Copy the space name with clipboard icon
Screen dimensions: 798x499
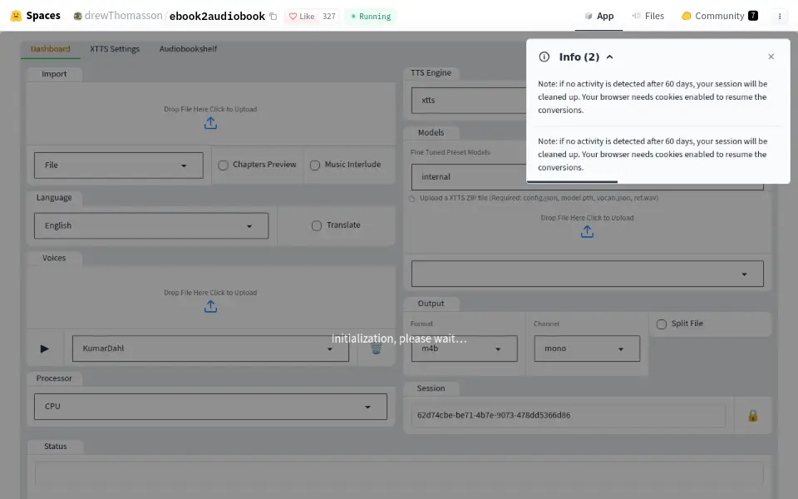click(273, 17)
